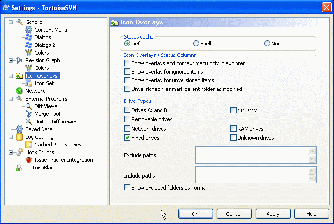Open the Saved Data settings page
The image size is (334, 224).
(39, 129)
